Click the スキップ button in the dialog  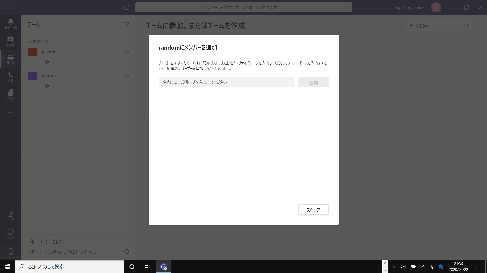(x=313, y=210)
